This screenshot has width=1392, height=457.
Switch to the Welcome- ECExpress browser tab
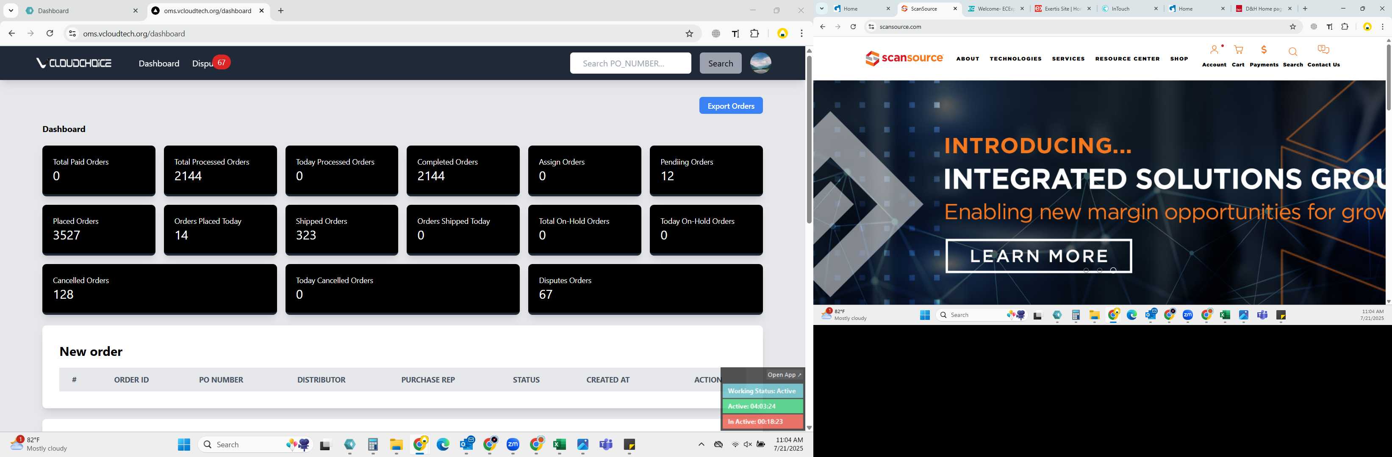click(995, 8)
